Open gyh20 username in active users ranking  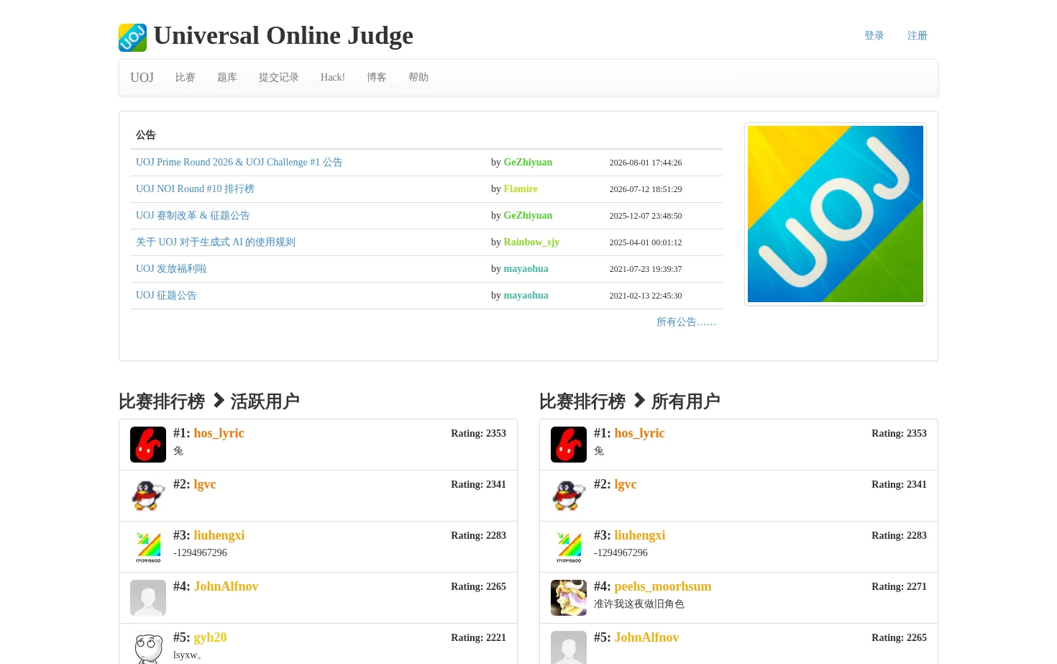point(210,637)
